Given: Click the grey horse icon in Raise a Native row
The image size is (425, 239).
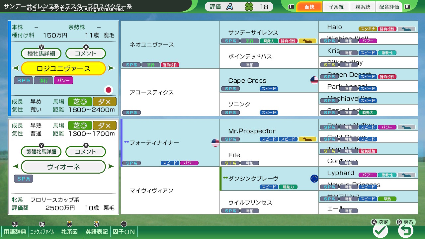Looking at the screenshot, I should [406, 127].
